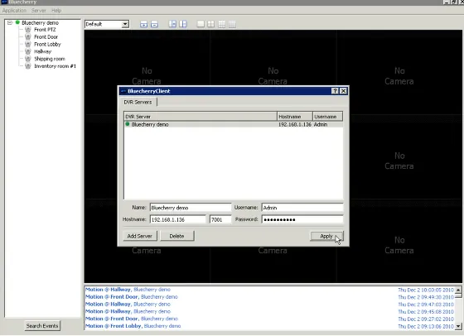The height and width of the screenshot is (336, 464).
Task: Click the Hallway camera icon
Action: coord(28,51)
